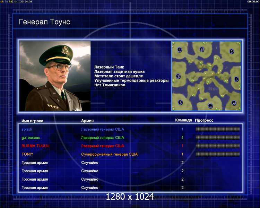Click the Лазерная защитная пушка line

pyautogui.click(x=119, y=72)
